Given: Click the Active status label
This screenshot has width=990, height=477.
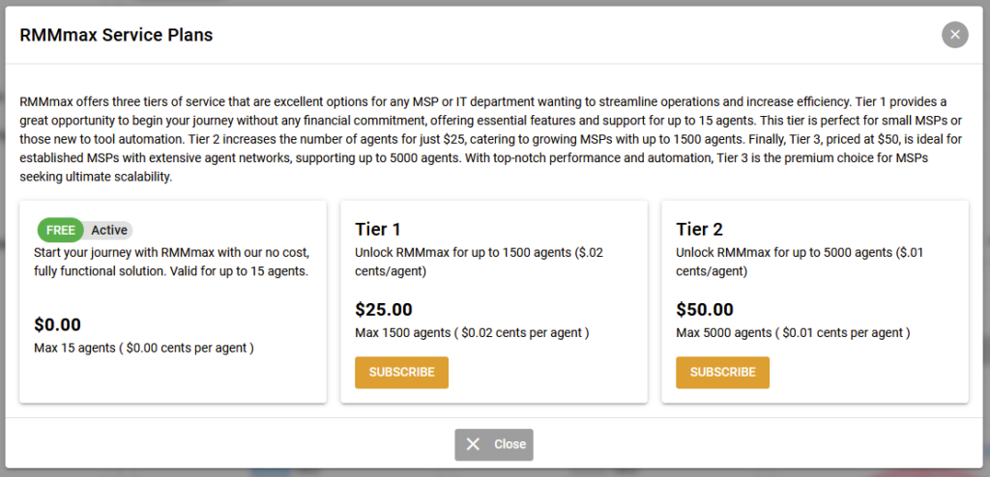Looking at the screenshot, I should point(109,231).
